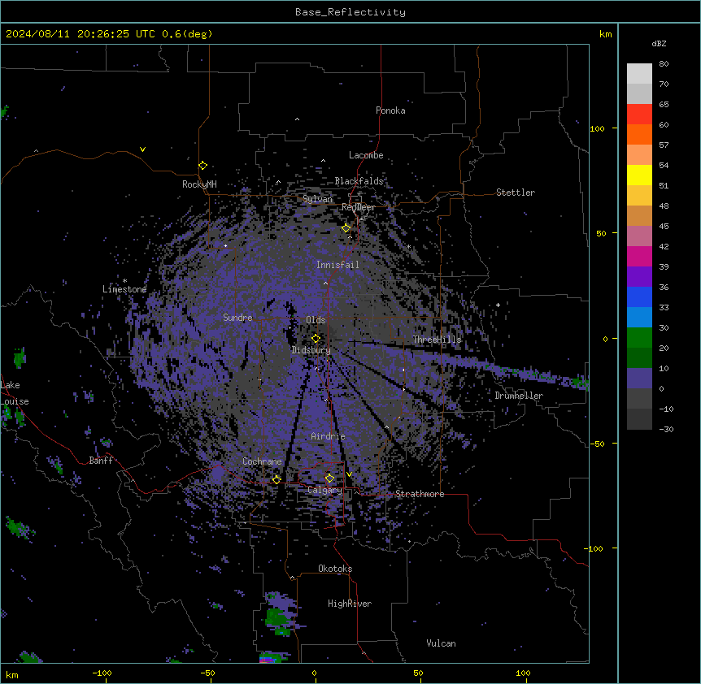Click the Calgary city label
701x684 pixels.
[324, 490]
